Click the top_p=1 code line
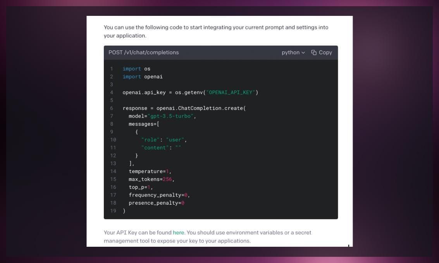 point(141,187)
